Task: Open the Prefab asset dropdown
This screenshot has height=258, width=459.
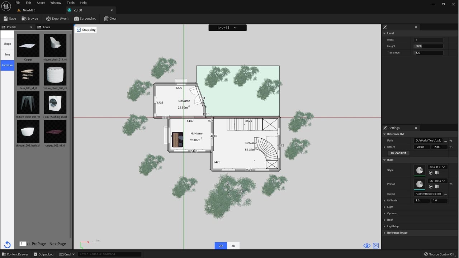Action: [437, 181]
